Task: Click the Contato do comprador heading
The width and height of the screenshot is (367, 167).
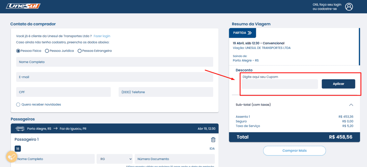Action: pos(33,24)
